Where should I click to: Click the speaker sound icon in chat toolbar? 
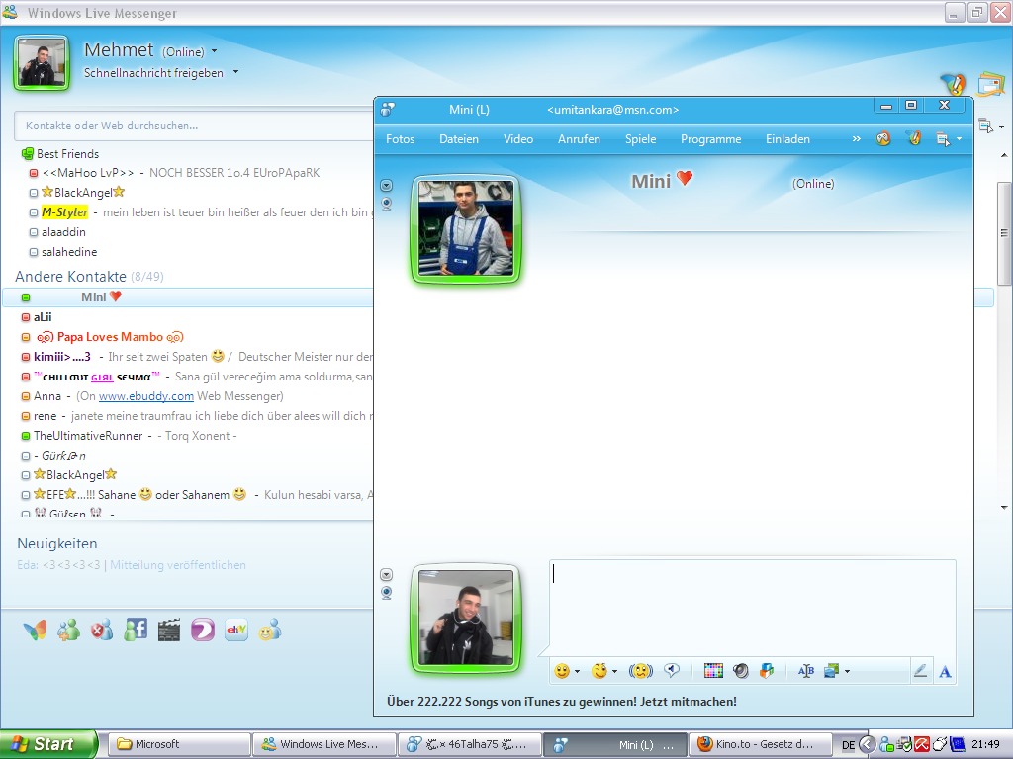(741, 671)
